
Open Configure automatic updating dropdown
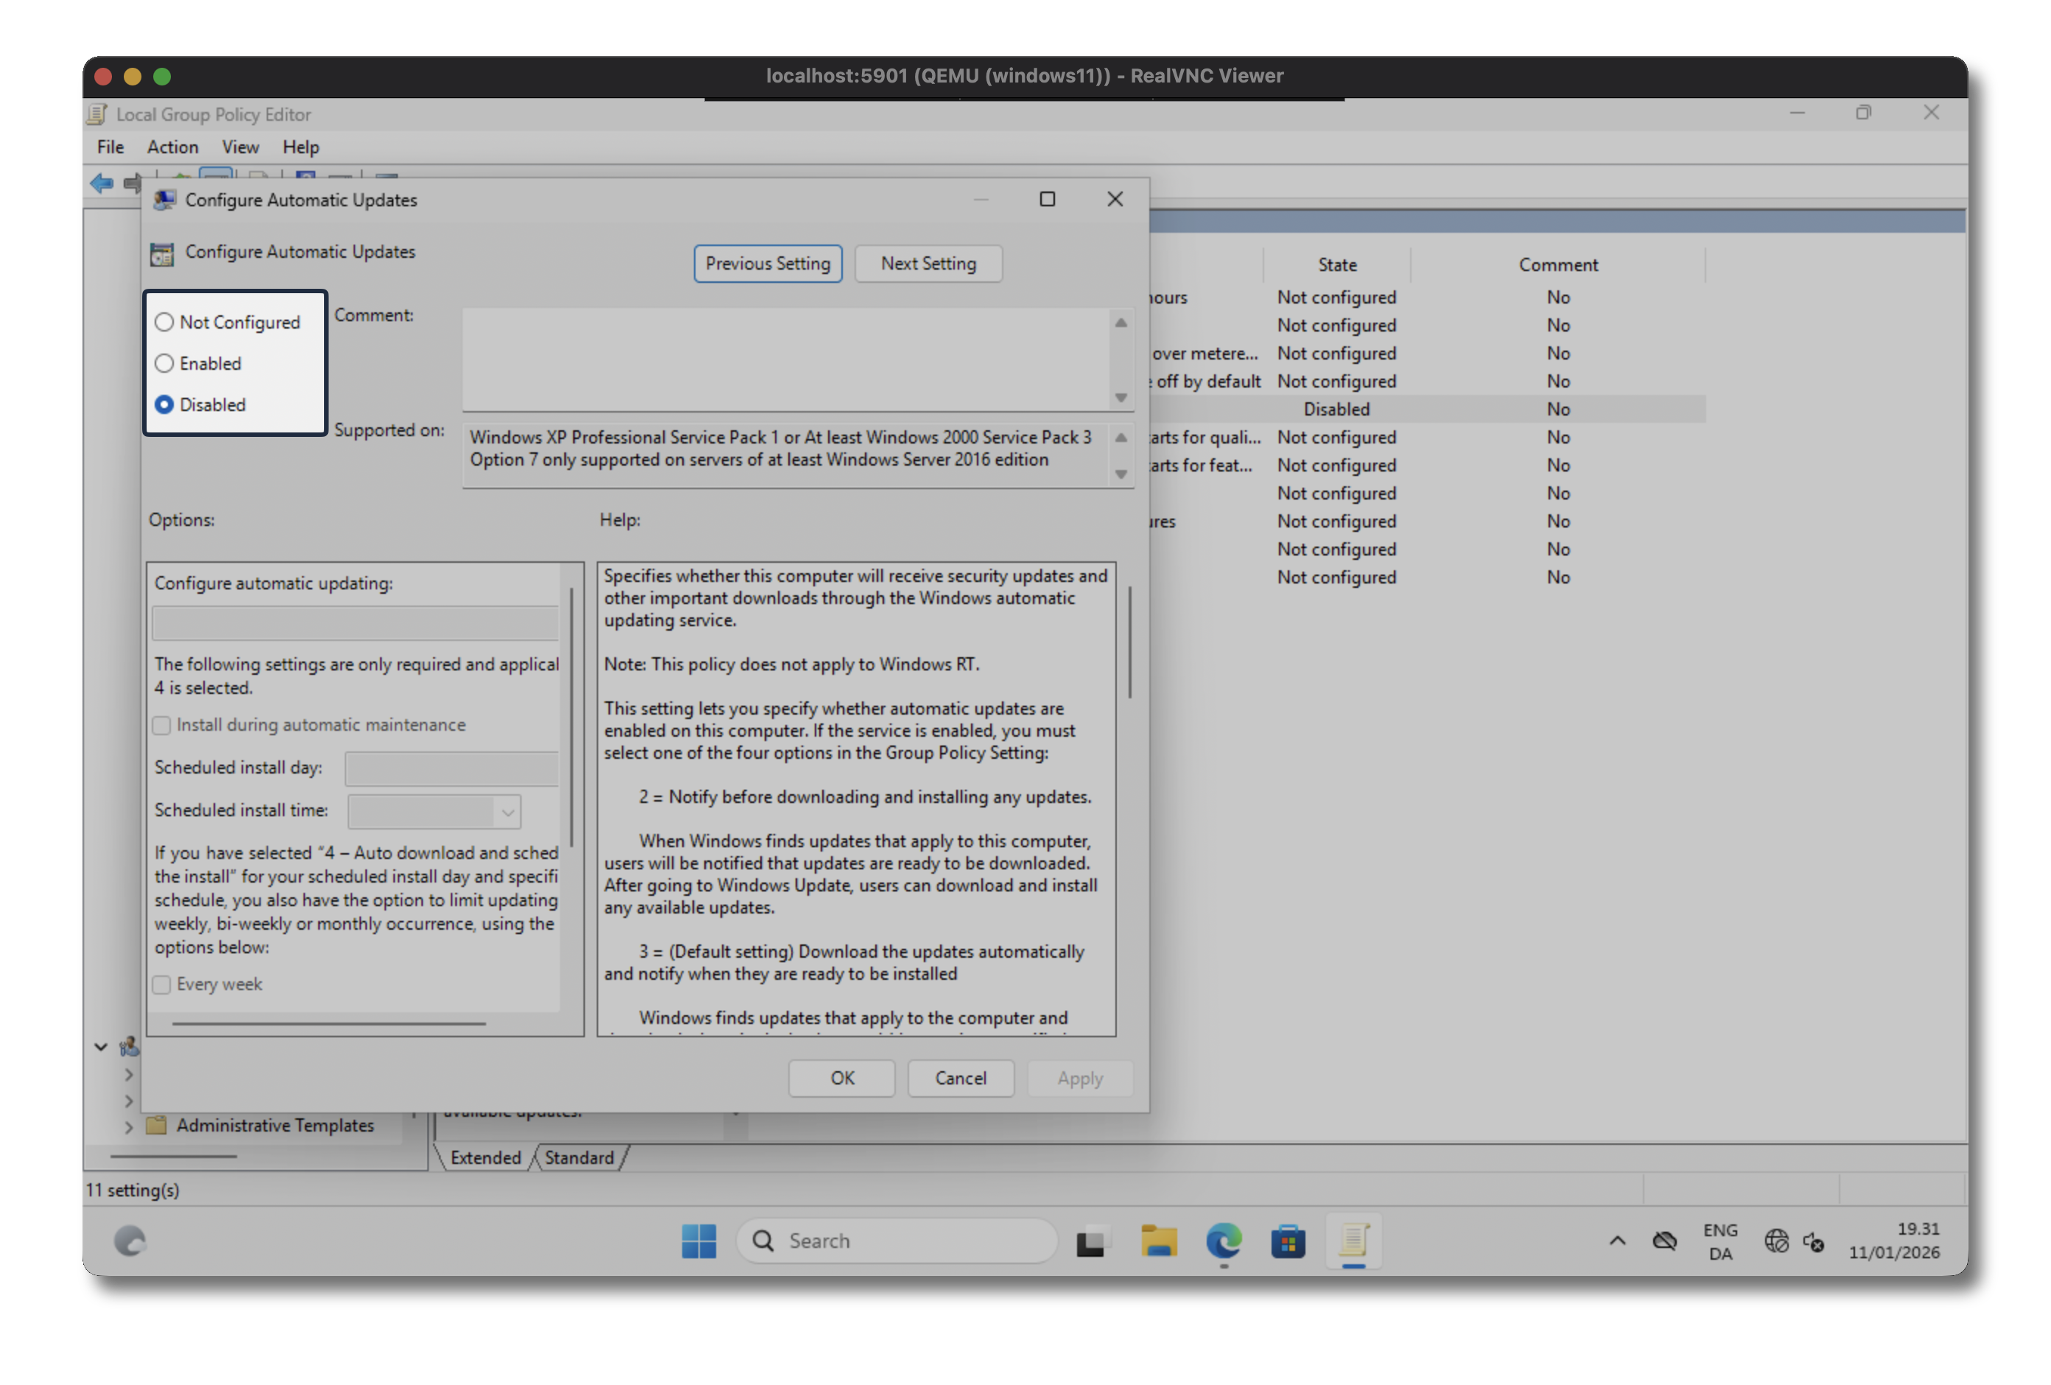click(x=355, y=623)
